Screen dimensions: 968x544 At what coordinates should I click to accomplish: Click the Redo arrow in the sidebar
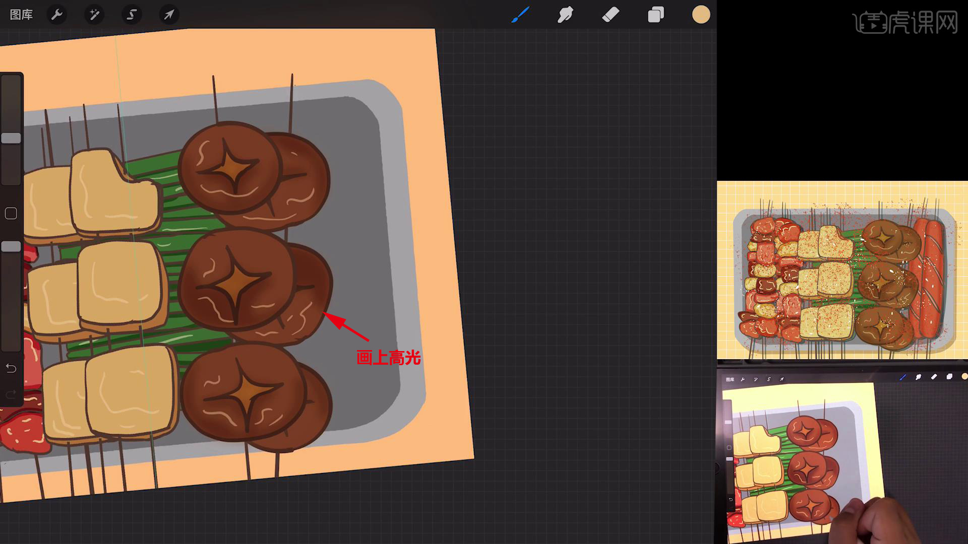tap(11, 394)
